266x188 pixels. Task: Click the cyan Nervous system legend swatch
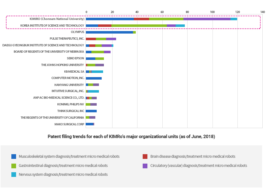(14, 175)
